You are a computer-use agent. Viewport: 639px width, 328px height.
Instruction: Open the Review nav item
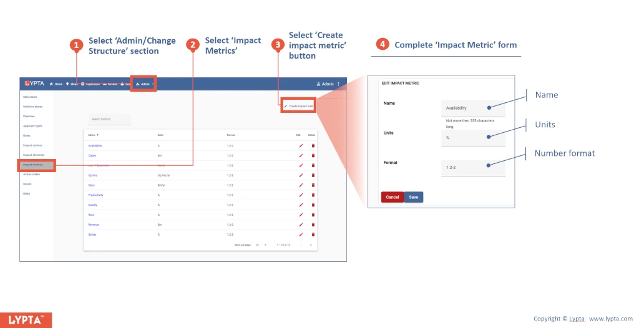pyautogui.click(x=110, y=84)
